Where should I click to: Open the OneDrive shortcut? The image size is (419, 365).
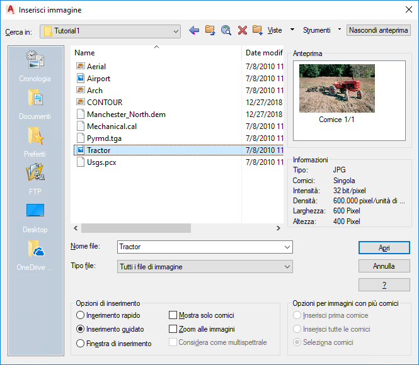point(35,255)
